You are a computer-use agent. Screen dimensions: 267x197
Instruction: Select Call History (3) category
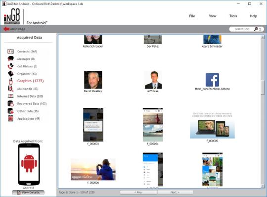(x=27, y=66)
